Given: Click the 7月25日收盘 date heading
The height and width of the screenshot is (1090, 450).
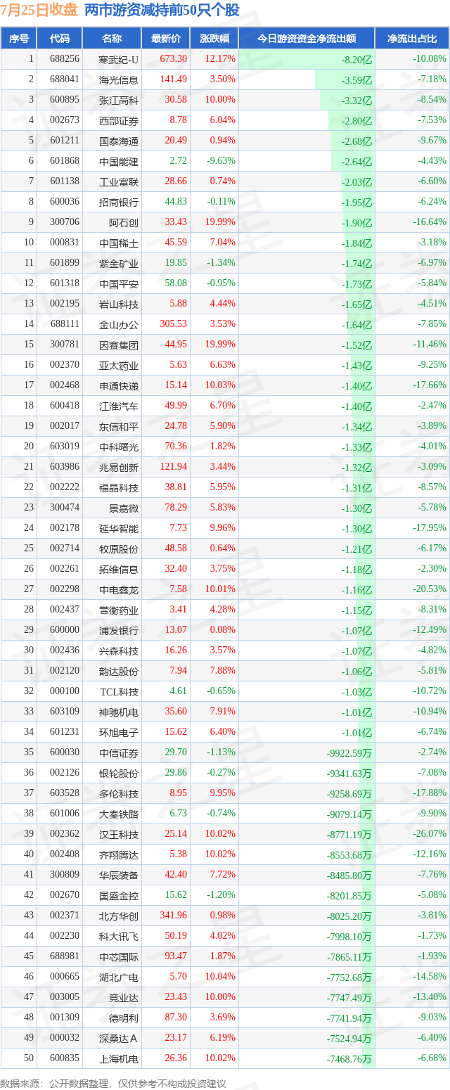Looking at the screenshot, I should (x=39, y=10).
